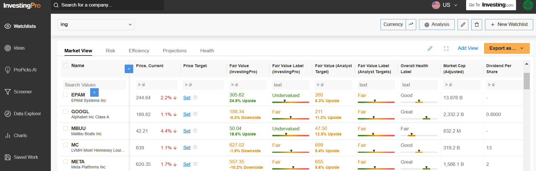Open the ProPicks AI lightbulb icon
This screenshot has height=171, width=536.
pyautogui.click(x=8, y=70)
